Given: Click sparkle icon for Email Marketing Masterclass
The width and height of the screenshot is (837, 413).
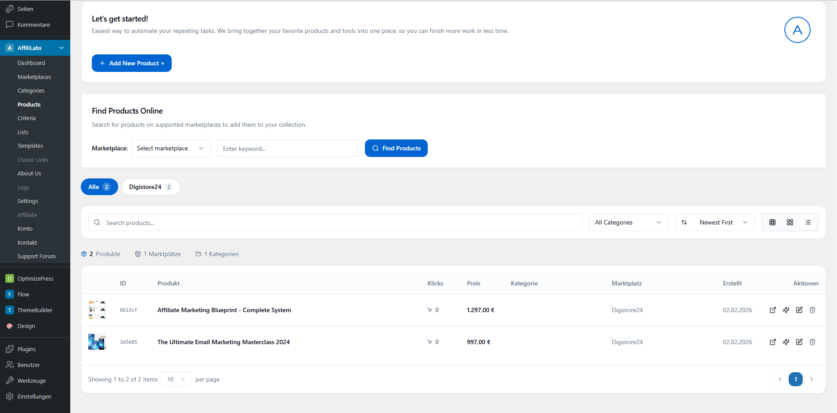Looking at the screenshot, I should [786, 342].
